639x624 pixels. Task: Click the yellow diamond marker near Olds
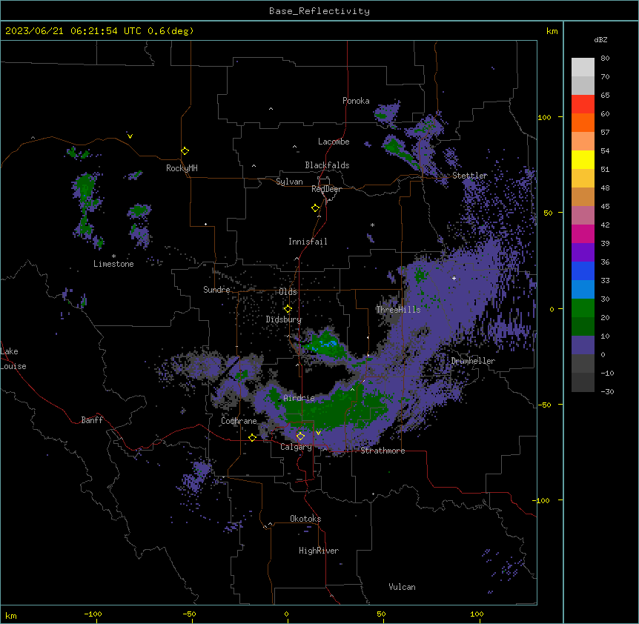(x=288, y=309)
